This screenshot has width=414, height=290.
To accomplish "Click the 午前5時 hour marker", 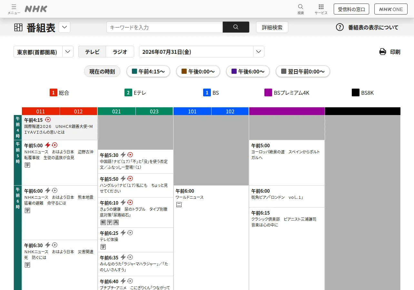I will pos(18,163).
